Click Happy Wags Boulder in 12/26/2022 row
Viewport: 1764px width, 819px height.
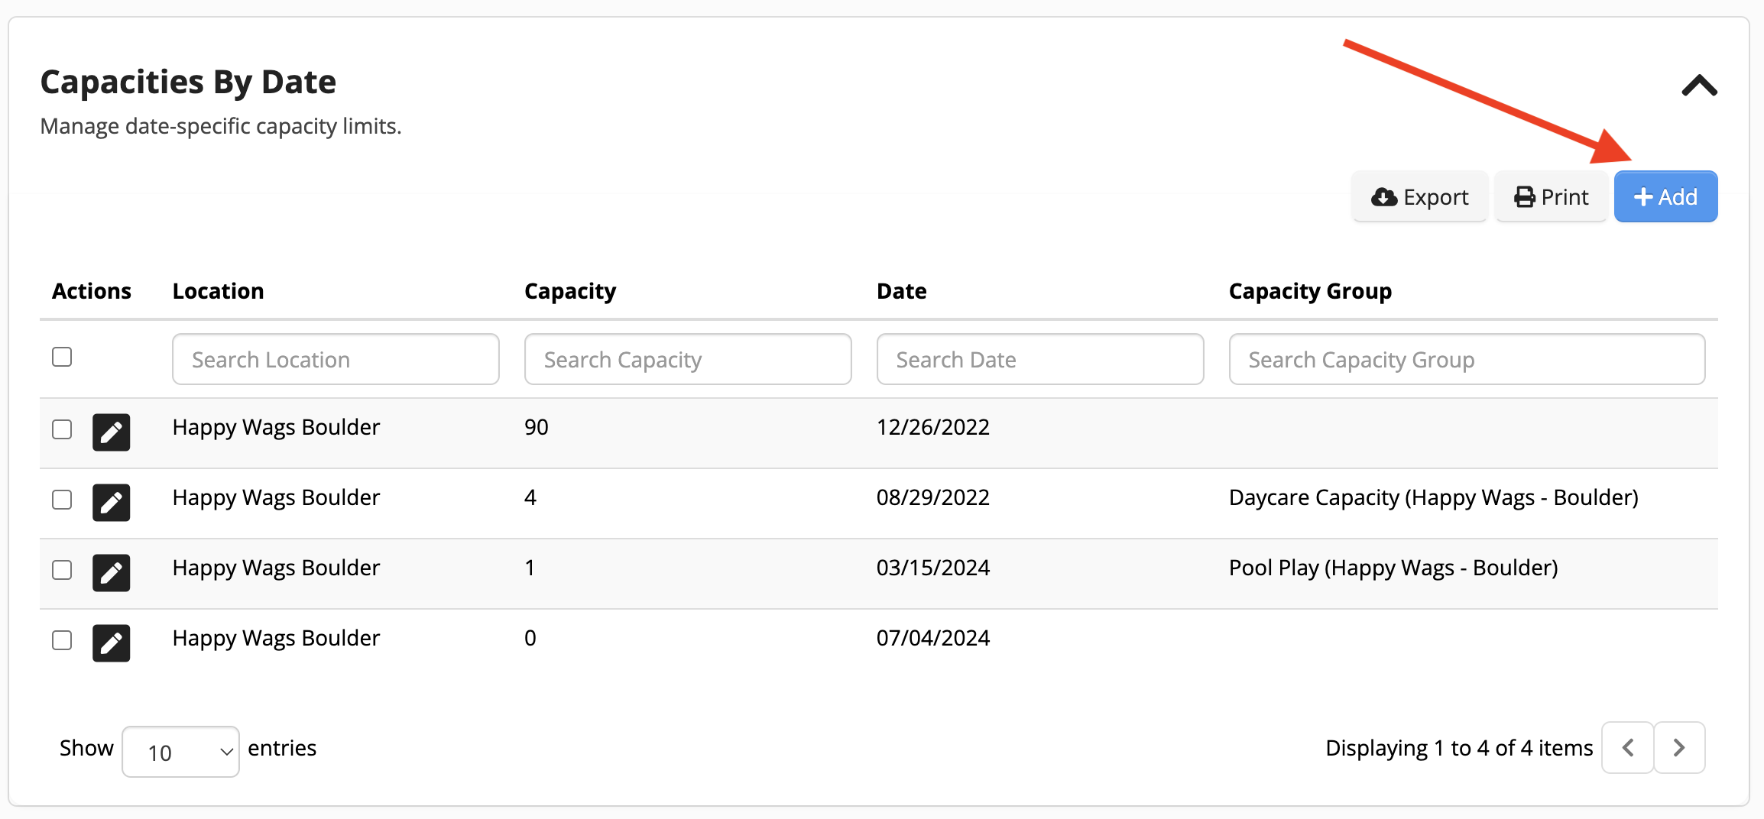pos(276,427)
